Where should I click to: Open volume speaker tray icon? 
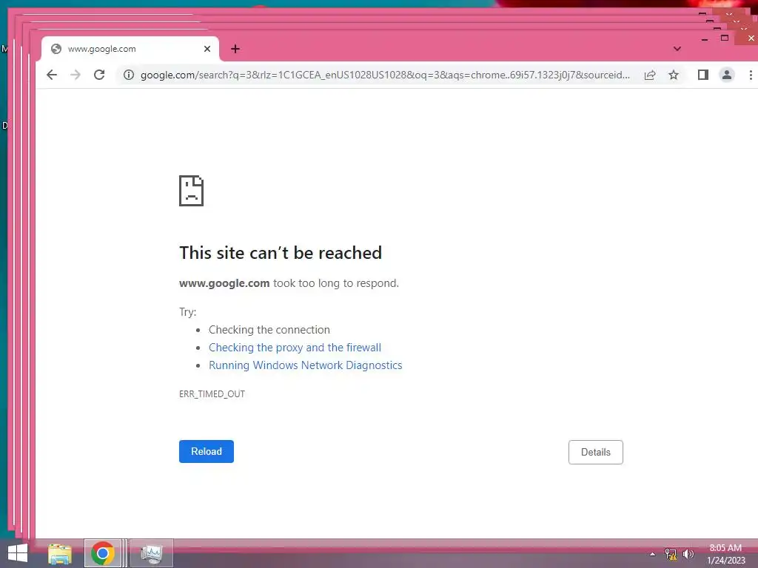(x=688, y=554)
